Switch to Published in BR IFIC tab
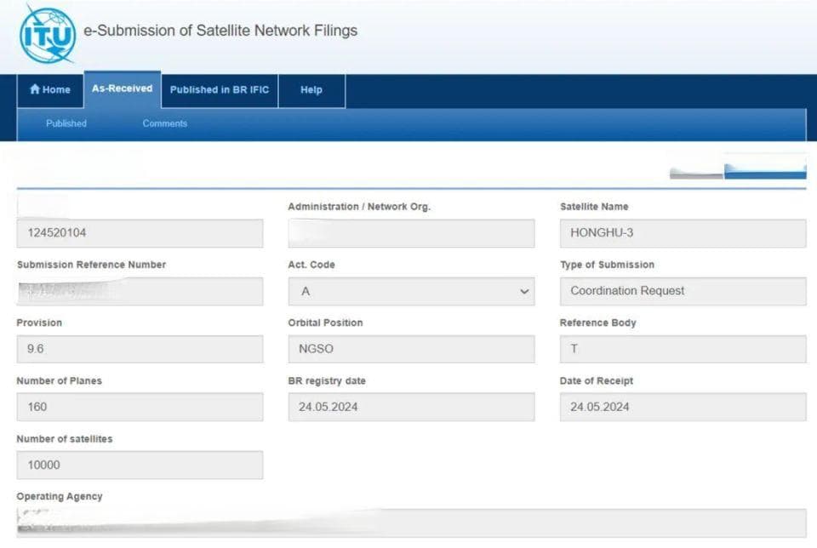This screenshot has width=817, height=548. click(220, 90)
